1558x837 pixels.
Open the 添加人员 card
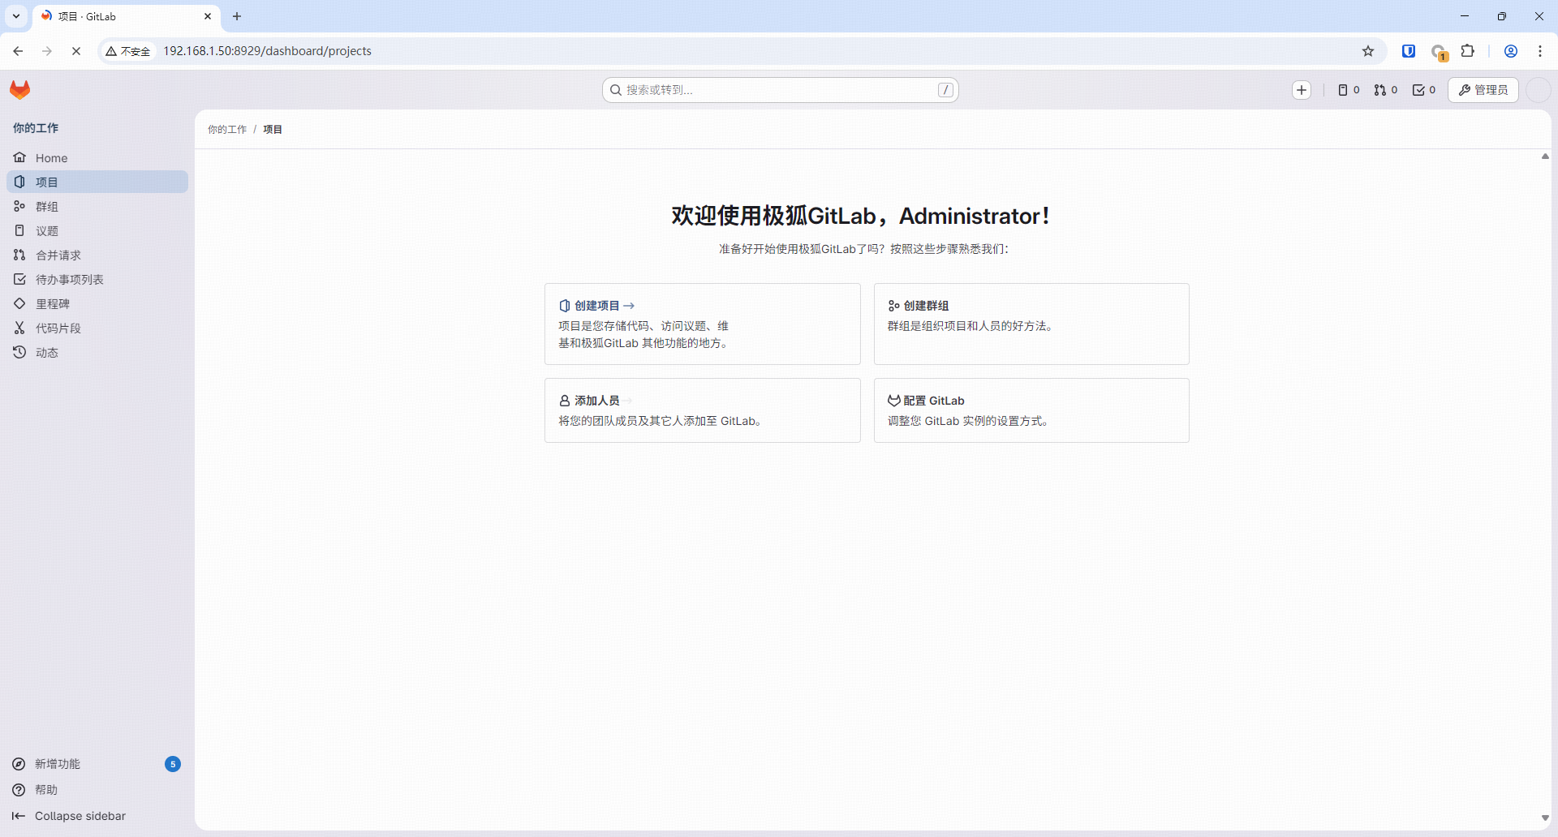point(703,410)
